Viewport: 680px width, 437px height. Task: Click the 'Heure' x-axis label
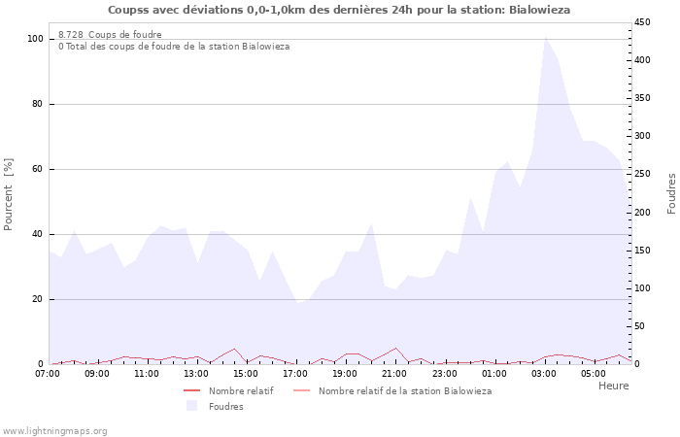(613, 386)
